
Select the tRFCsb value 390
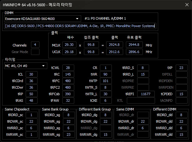pyautogui.click(x=68, y=94)
